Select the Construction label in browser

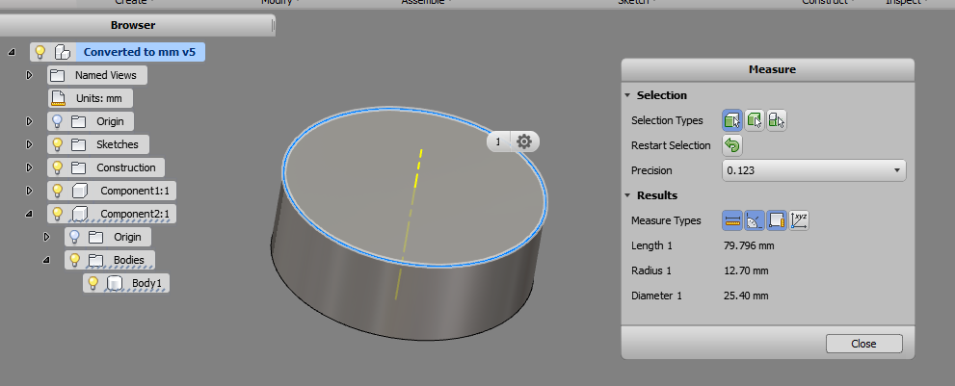click(x=125, y=167)
